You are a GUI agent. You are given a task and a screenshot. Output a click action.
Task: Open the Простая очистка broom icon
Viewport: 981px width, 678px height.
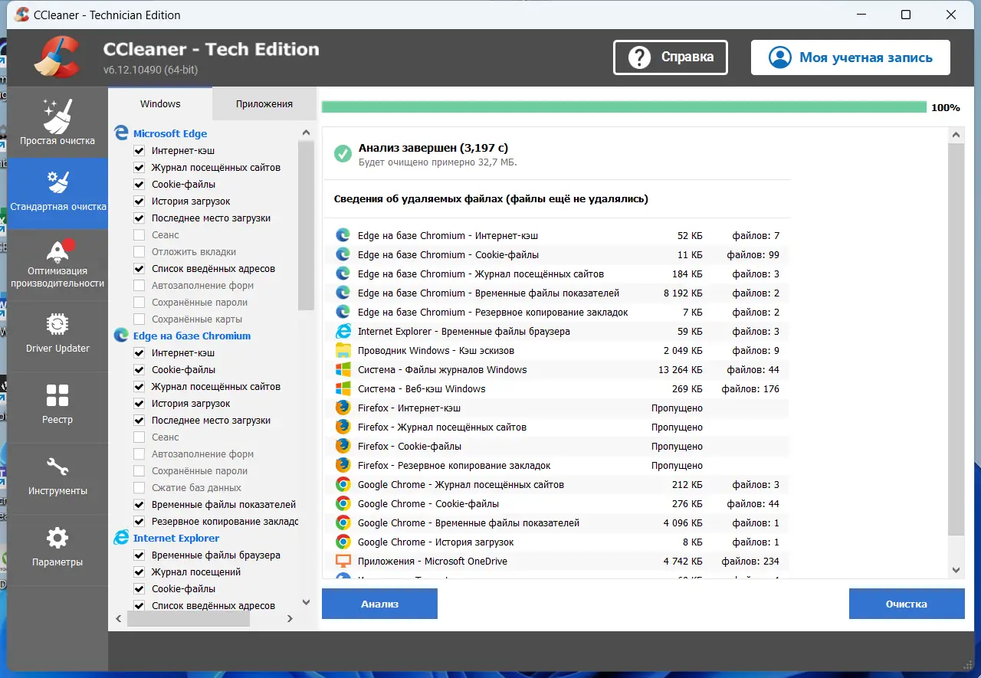click(x=57, y=116)
